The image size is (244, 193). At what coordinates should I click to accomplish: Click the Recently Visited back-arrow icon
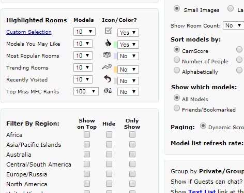(x=108, y=79)
